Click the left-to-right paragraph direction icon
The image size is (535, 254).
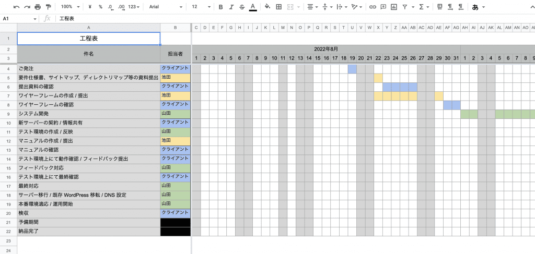450,7
